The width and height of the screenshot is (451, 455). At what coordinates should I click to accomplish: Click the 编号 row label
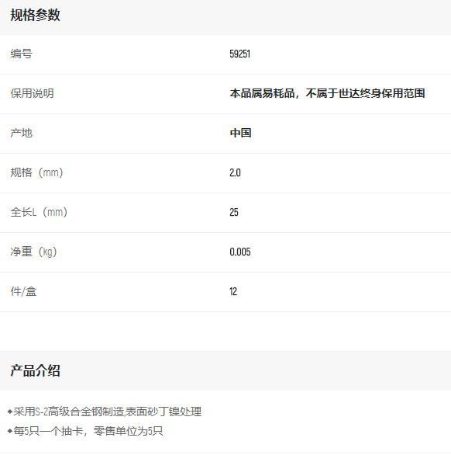click(x=21, y=54)
